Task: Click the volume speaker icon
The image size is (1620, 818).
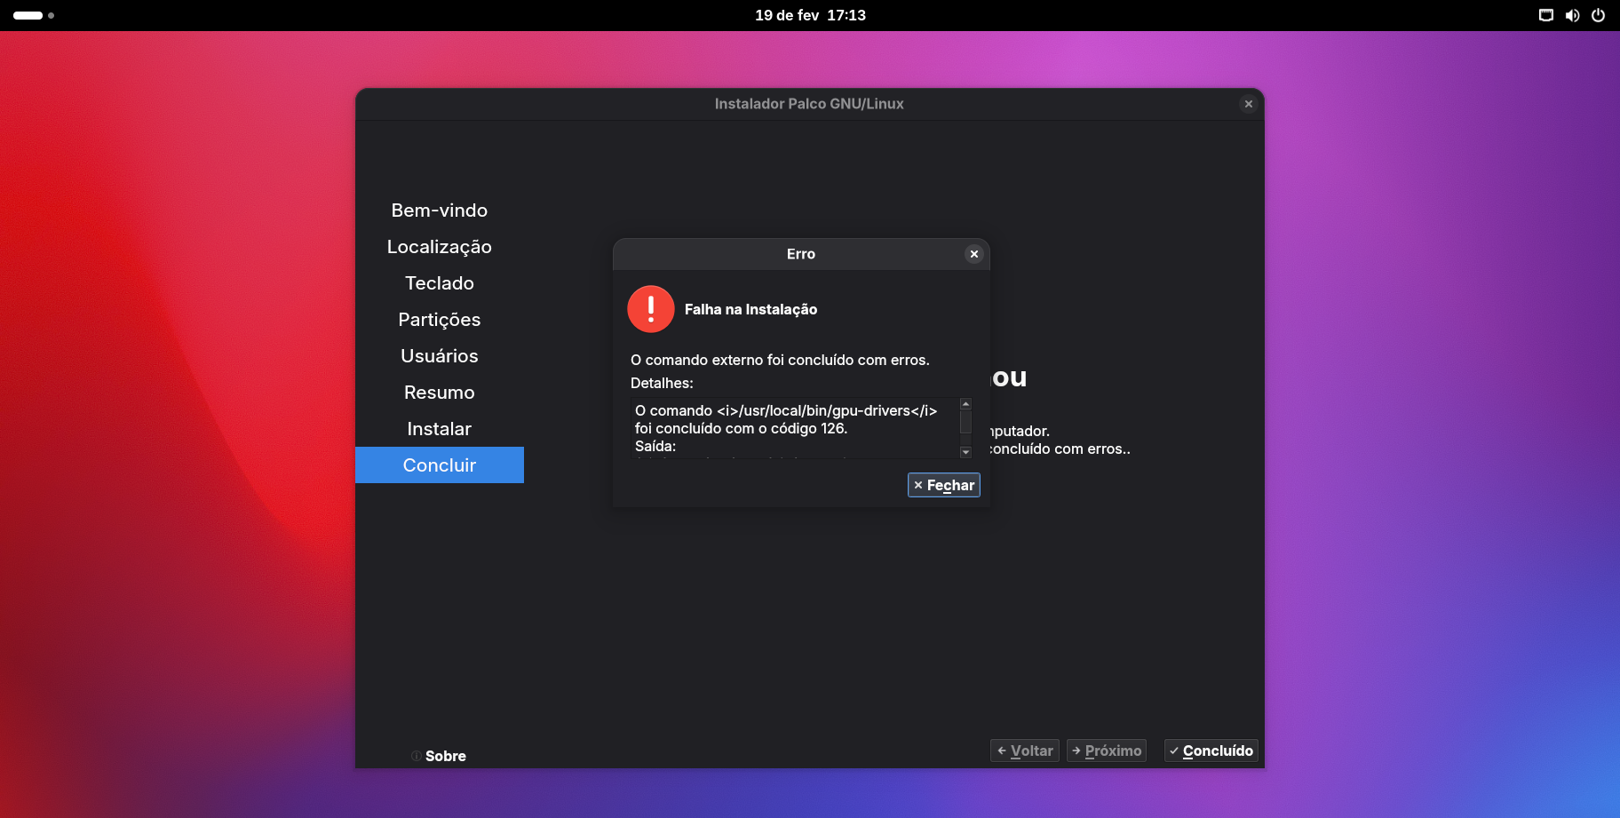Action: pos(1572,15)
